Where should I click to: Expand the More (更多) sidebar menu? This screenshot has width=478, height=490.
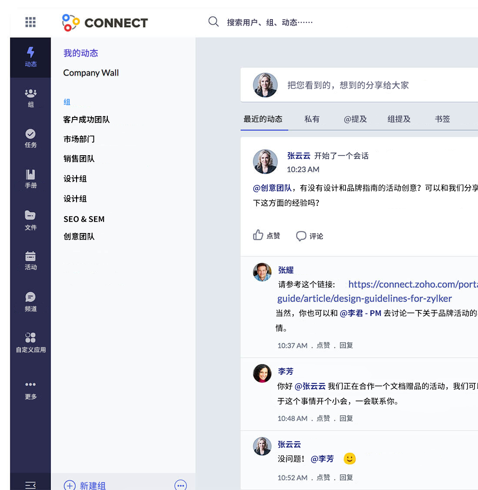coord(30,389)
